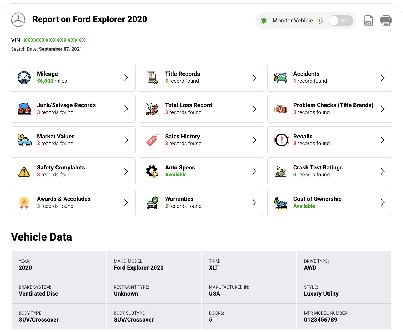This screenshot has width=403, height=332.
Task: Click the Monitor Vehicle info tooltip
Action: click(320, 20)
